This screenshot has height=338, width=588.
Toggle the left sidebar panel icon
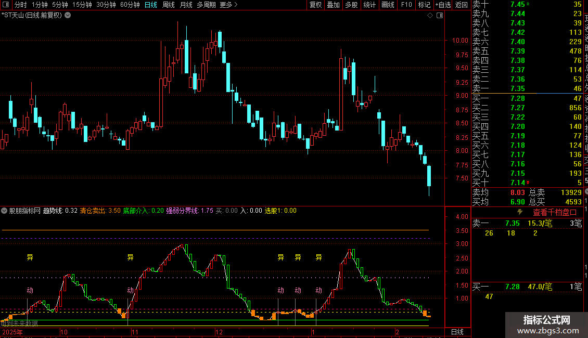(6, 5)
